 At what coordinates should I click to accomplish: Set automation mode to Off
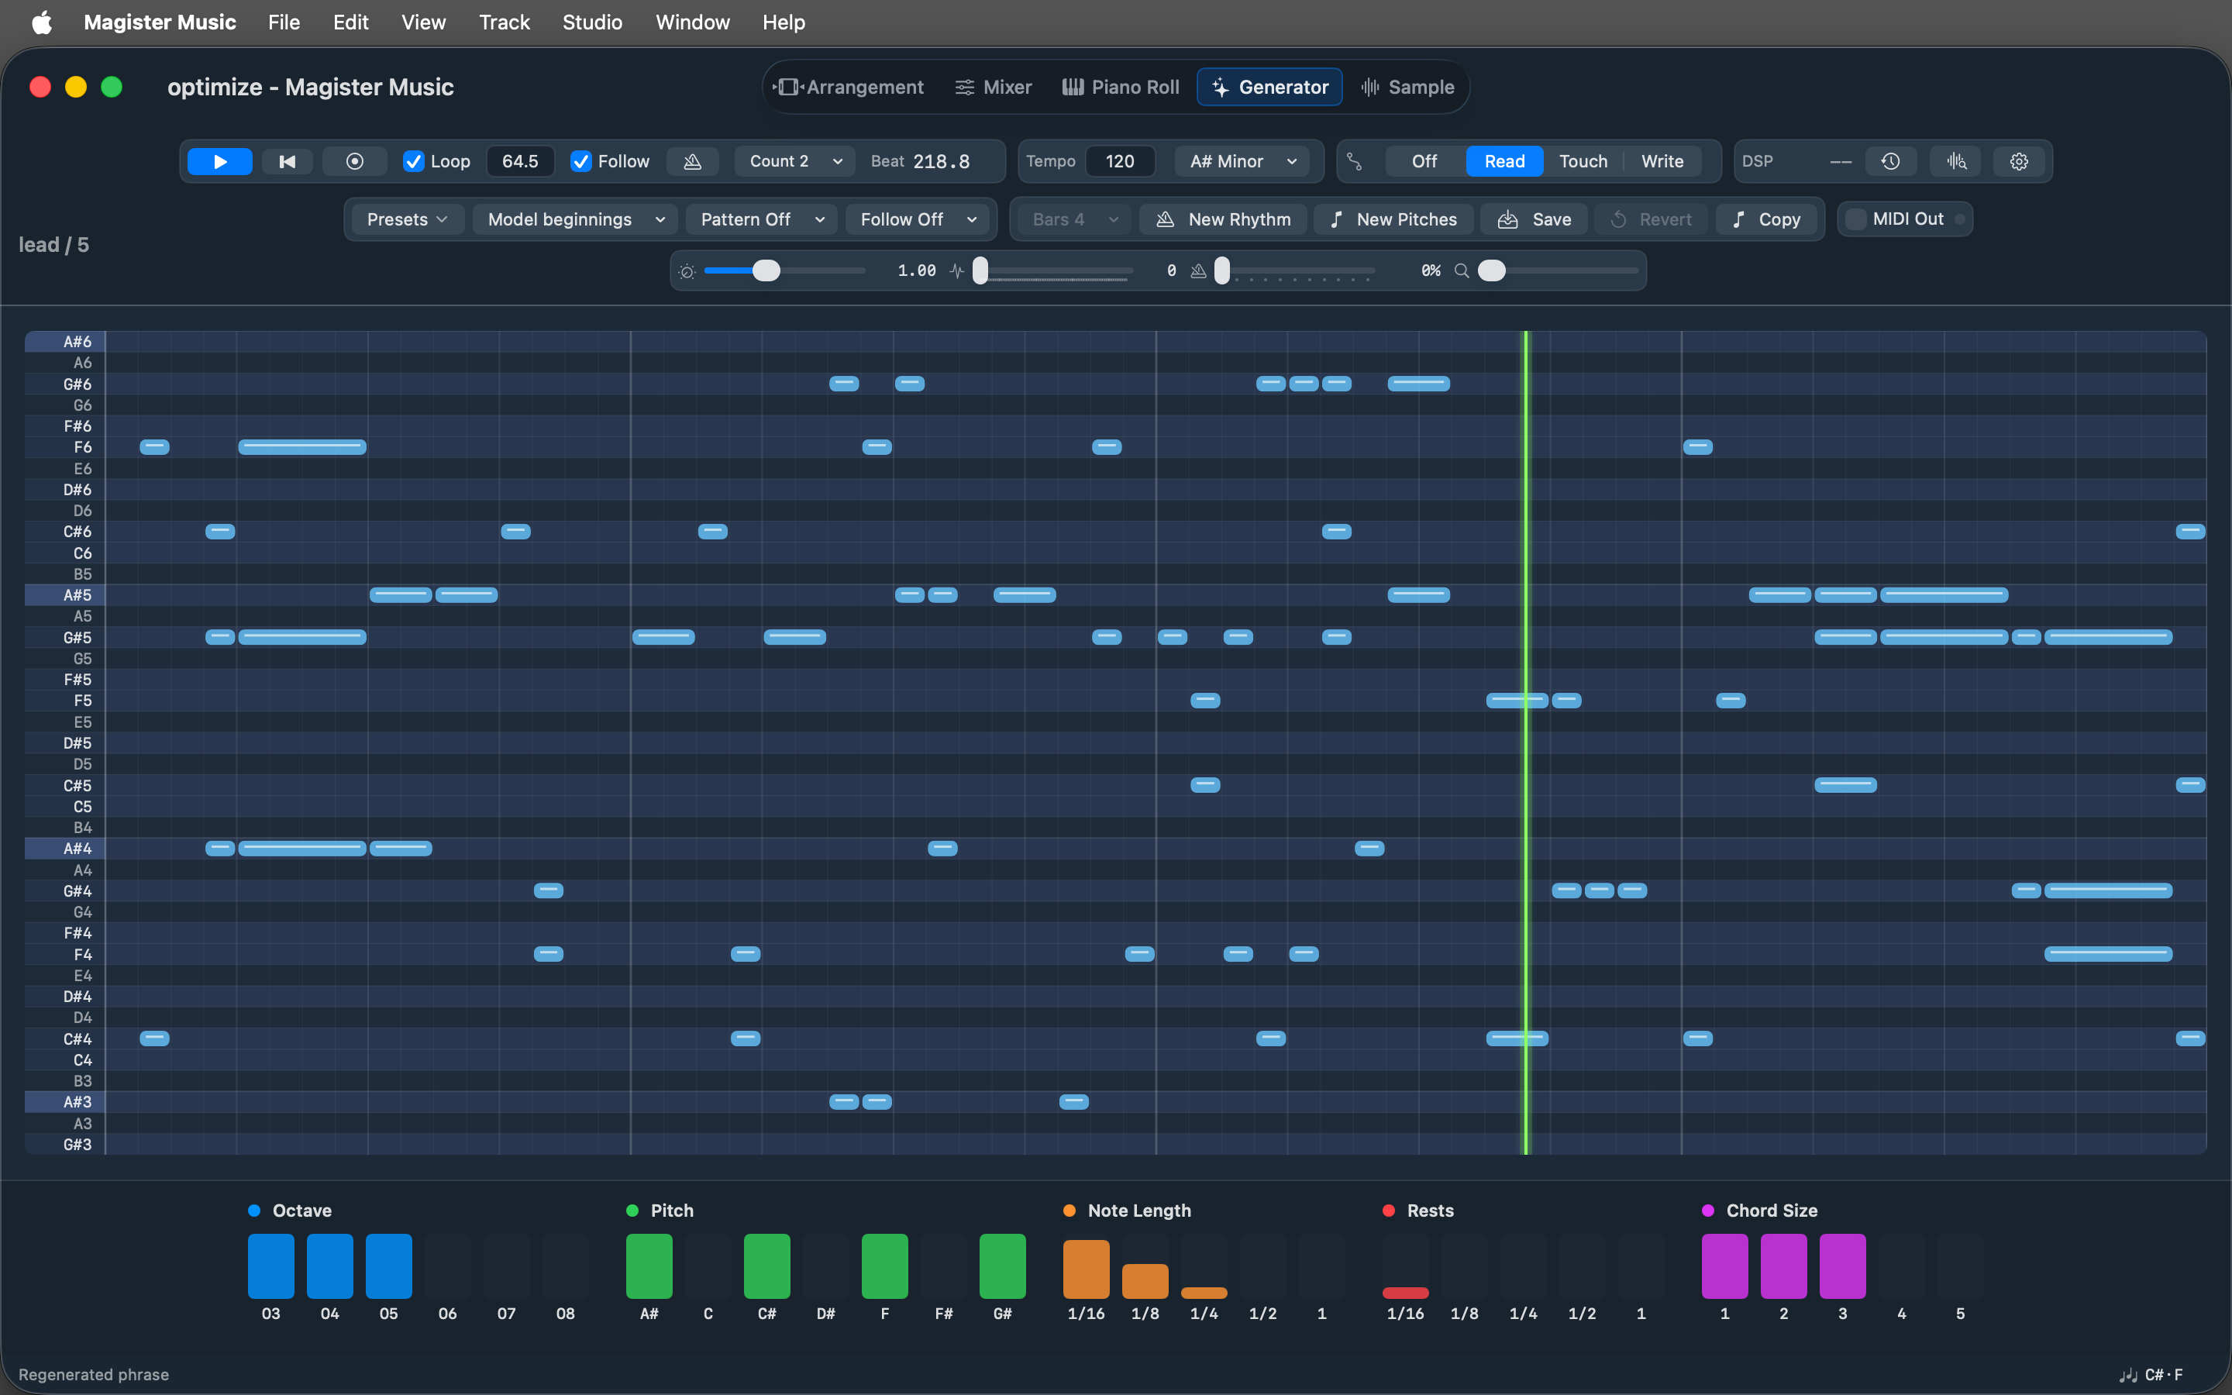(x=1424, y=161)
